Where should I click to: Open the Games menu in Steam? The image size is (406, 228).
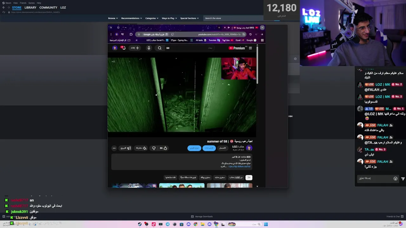(x=31, y=3)
